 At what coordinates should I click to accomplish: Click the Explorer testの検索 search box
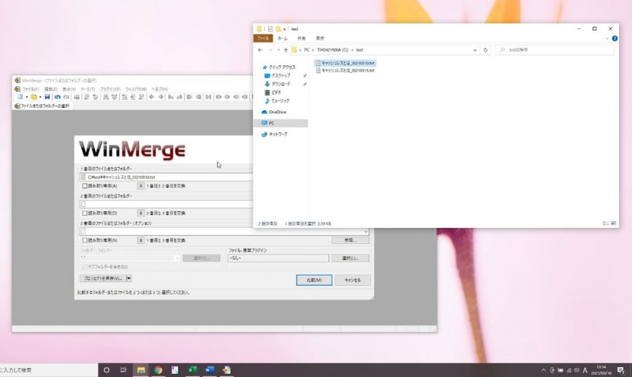coord(555,50)
